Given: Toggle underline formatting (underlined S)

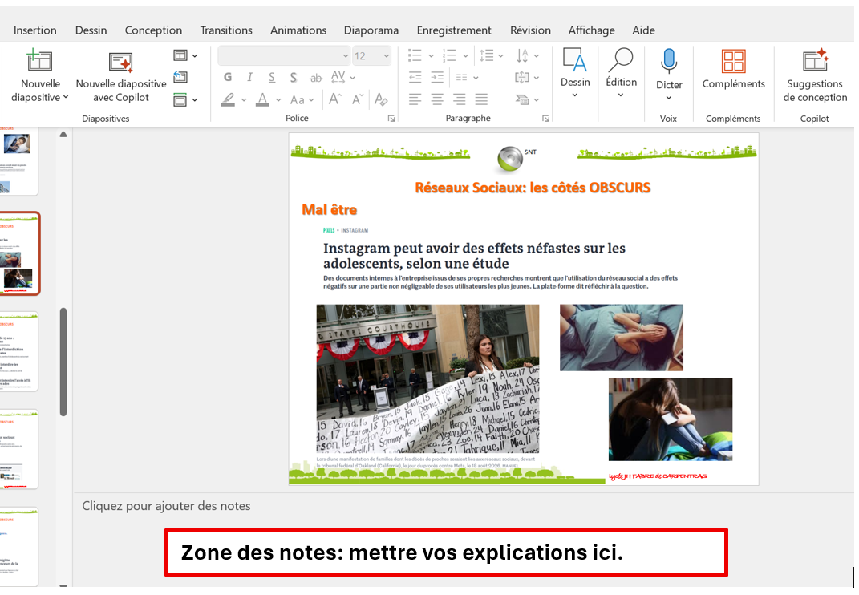Looking at the screenshot, I should (x=272, y=77).
